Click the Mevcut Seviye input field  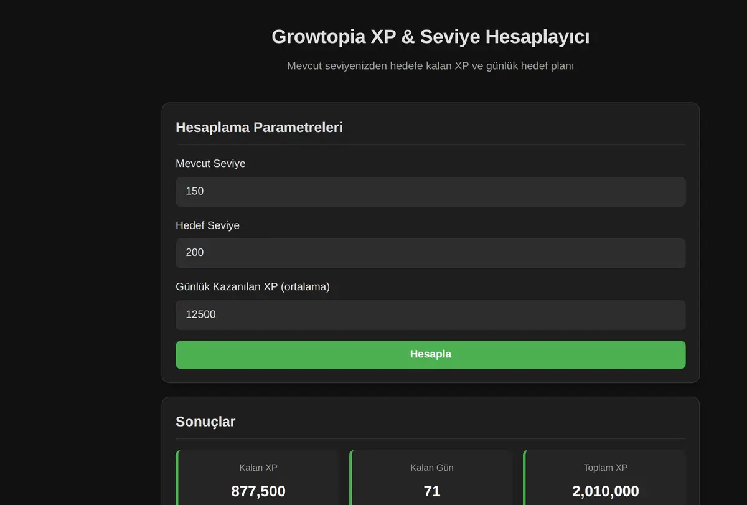[x=430, y=191]
